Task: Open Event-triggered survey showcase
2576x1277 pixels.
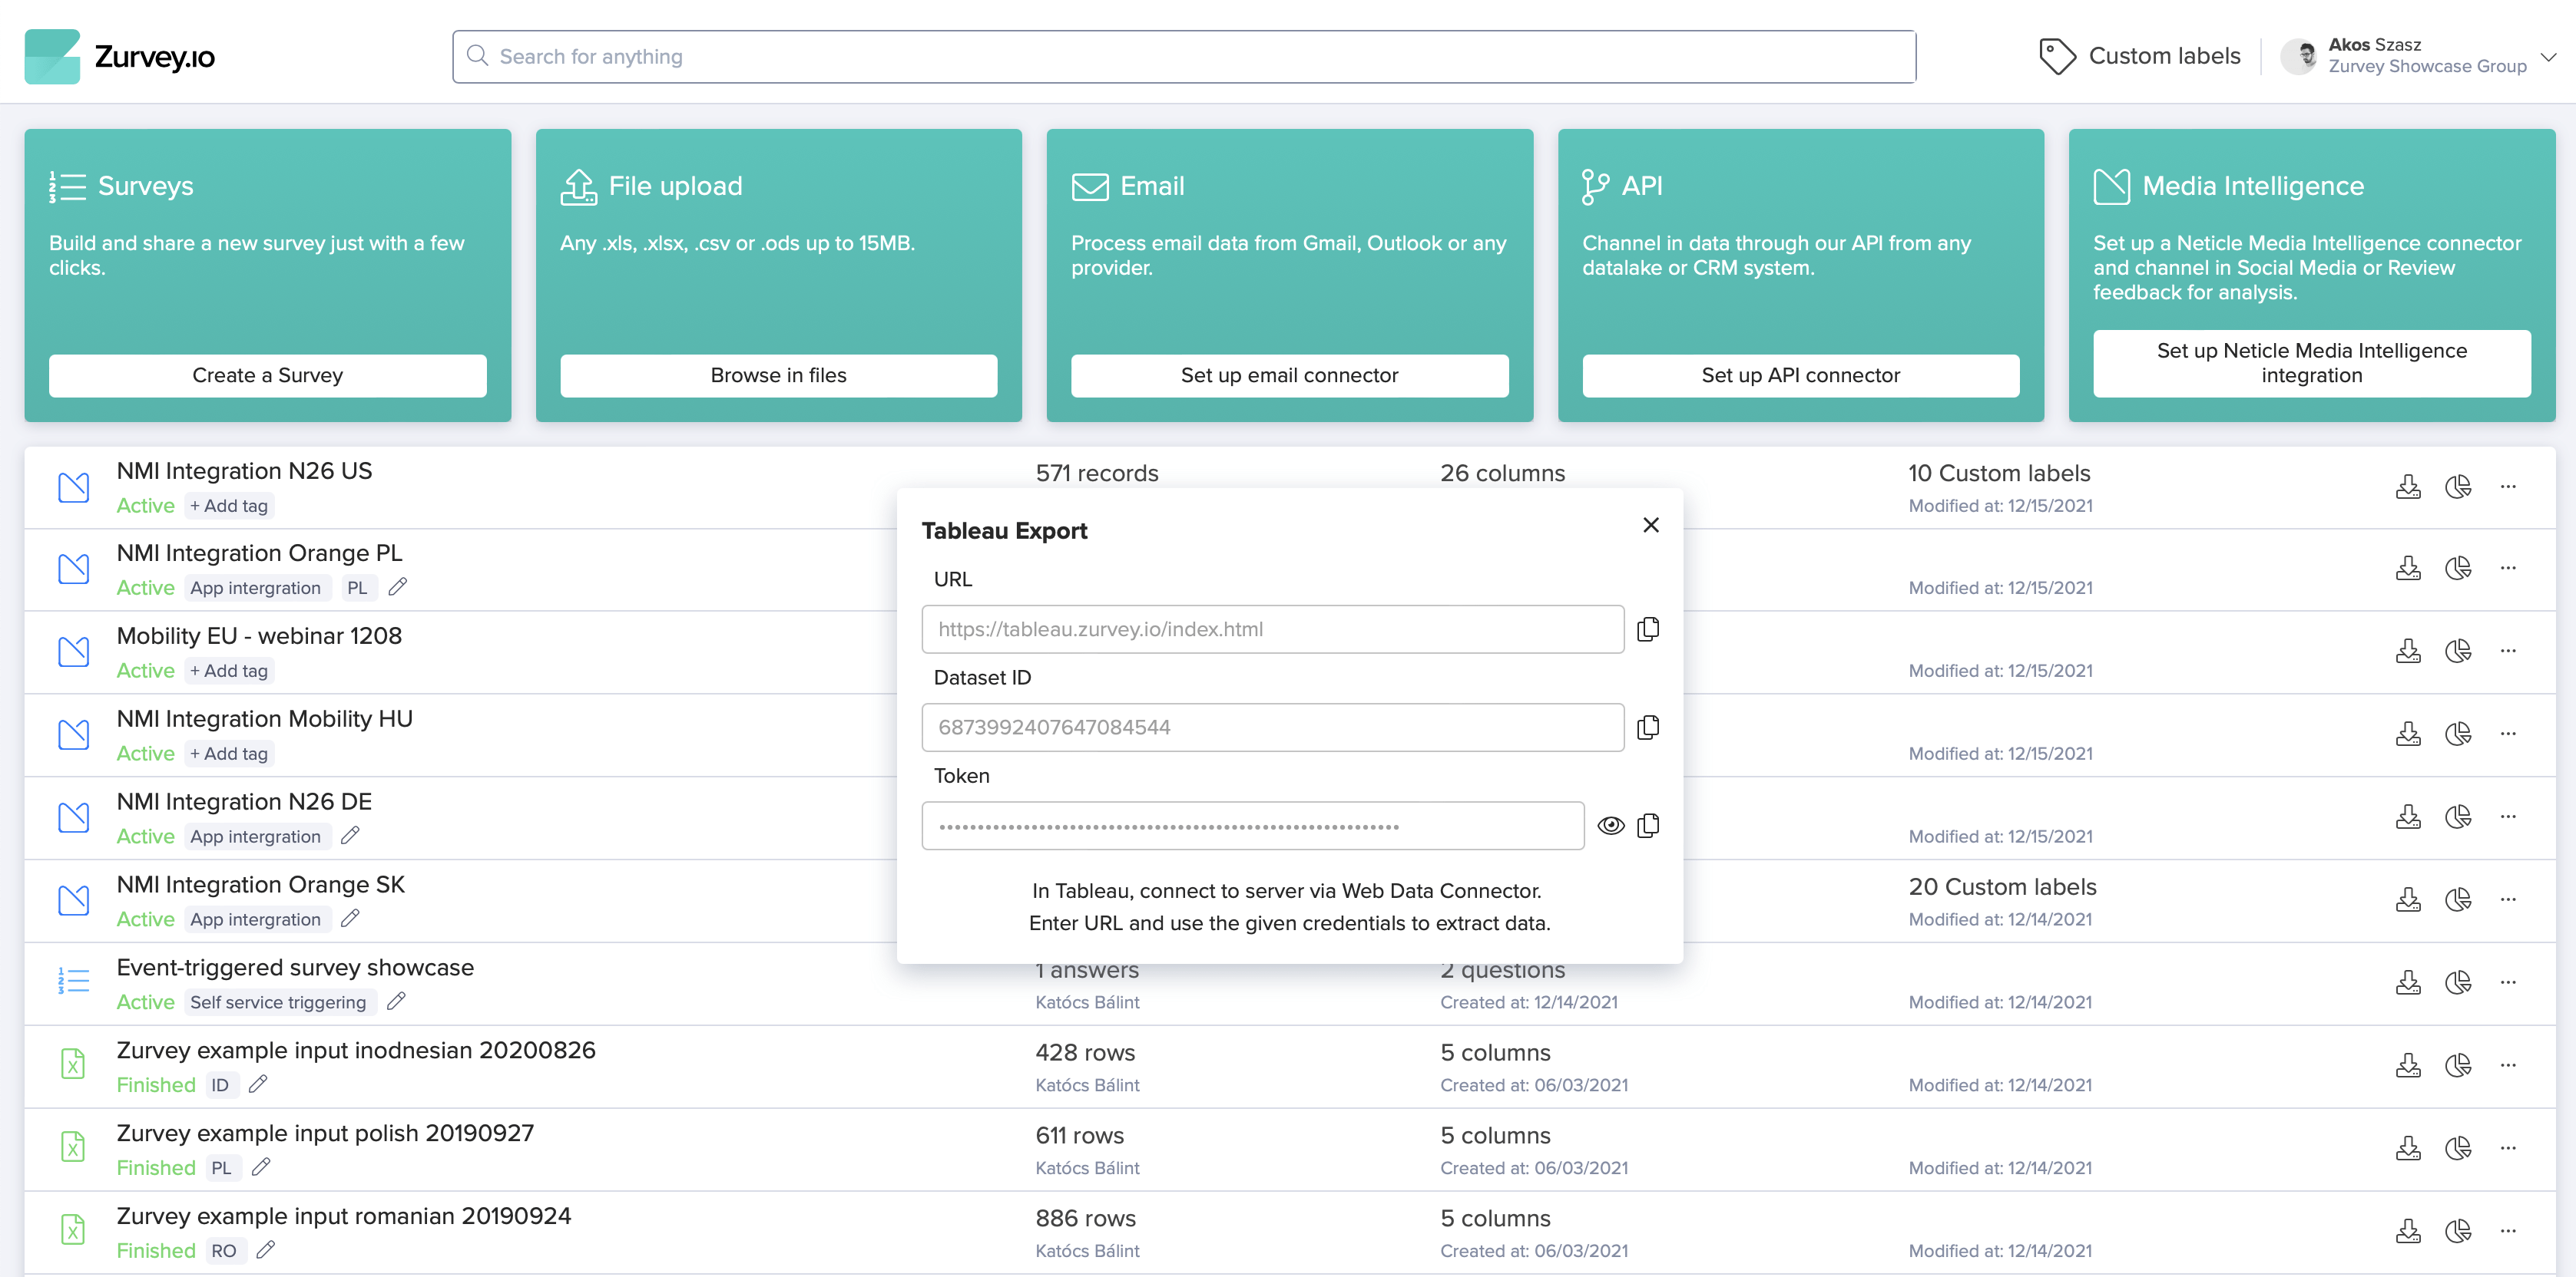Action: pos(295,967)
